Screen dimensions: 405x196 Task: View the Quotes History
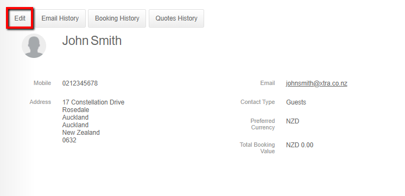click(x=176, y=18)
